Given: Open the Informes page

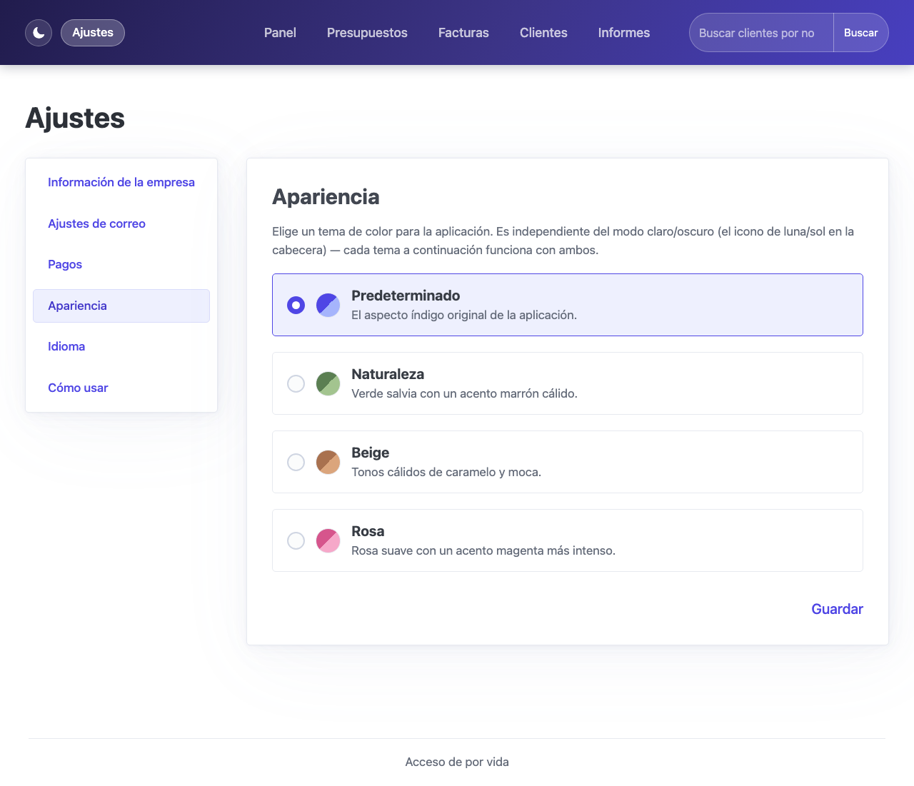Looking at the screenshot, I should click(624, 33).
